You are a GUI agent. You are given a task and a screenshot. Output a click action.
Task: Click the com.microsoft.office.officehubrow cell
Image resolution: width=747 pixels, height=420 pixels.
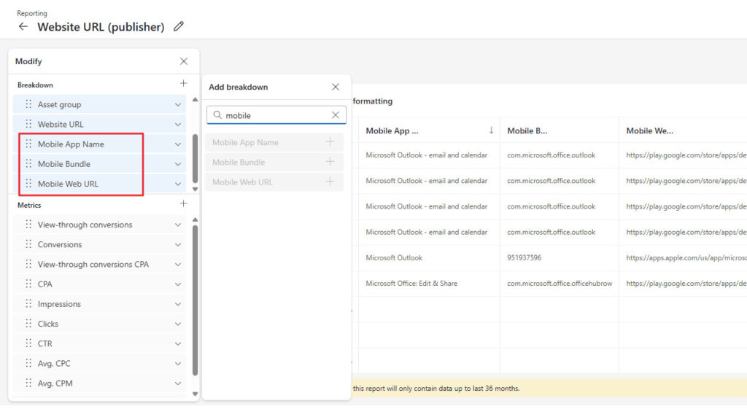(x=560, y=284)
